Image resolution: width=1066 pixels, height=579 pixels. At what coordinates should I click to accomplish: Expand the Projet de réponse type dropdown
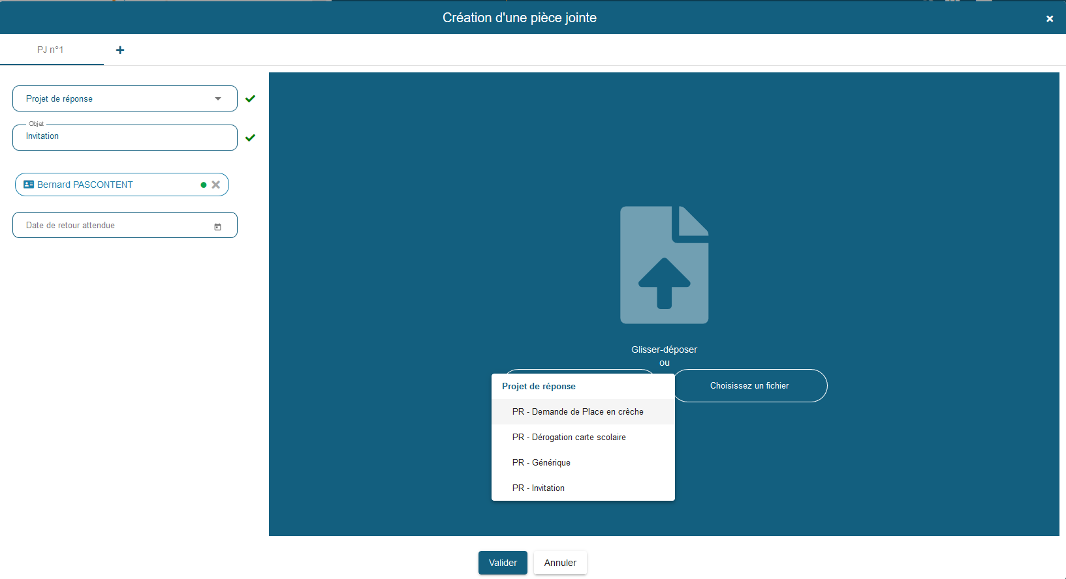[x=125, y=98]
